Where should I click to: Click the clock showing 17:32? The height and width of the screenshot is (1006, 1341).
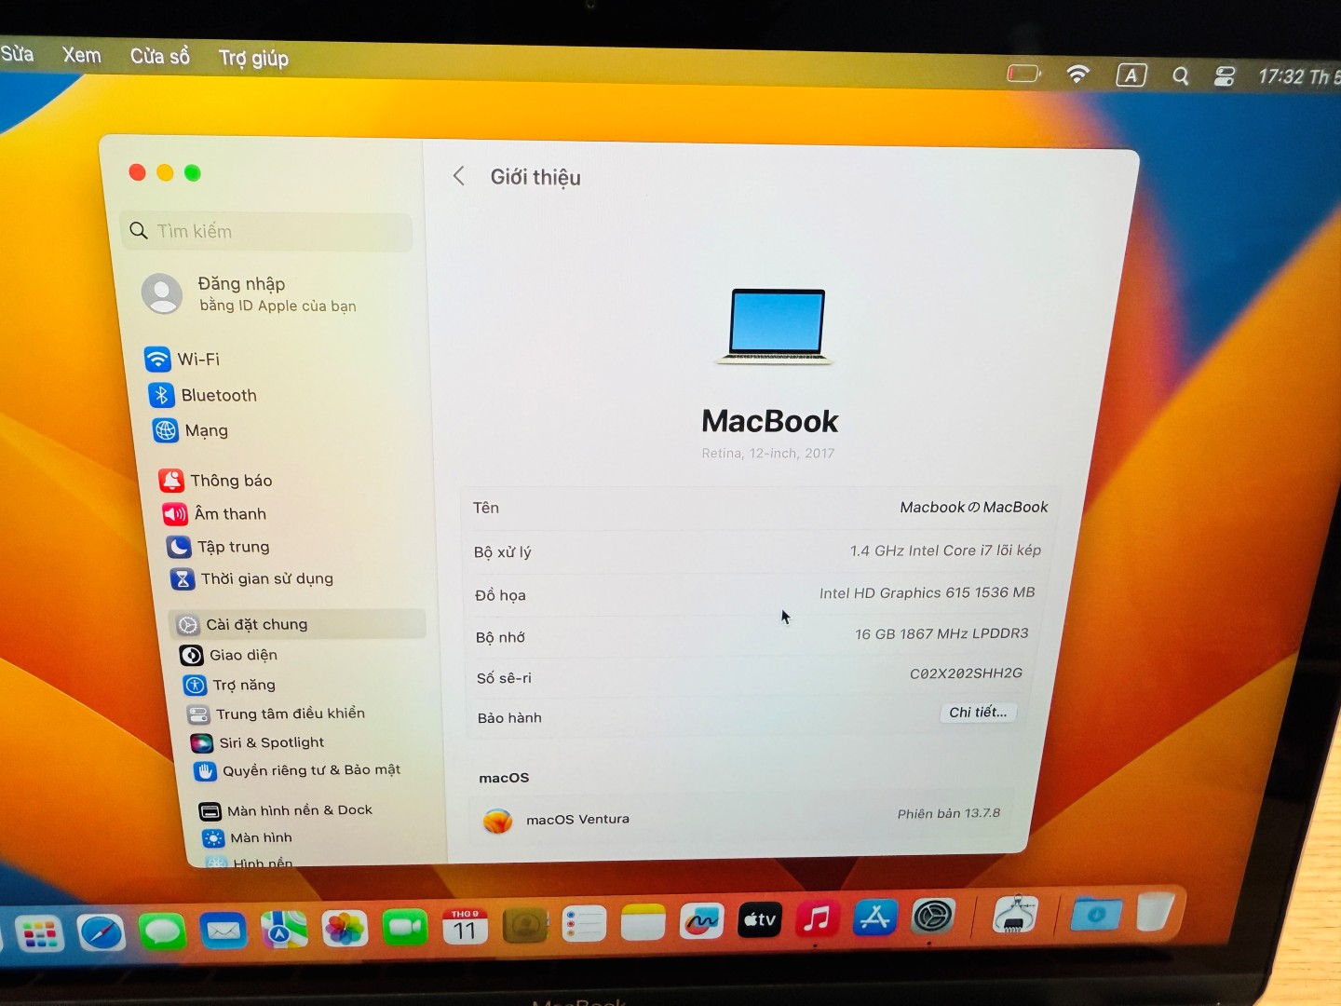pyautogui.click(x=1299, y=77)
